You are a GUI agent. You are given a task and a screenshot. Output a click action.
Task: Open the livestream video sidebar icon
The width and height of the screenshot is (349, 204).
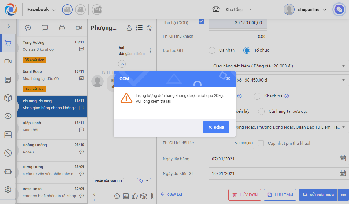8,61
